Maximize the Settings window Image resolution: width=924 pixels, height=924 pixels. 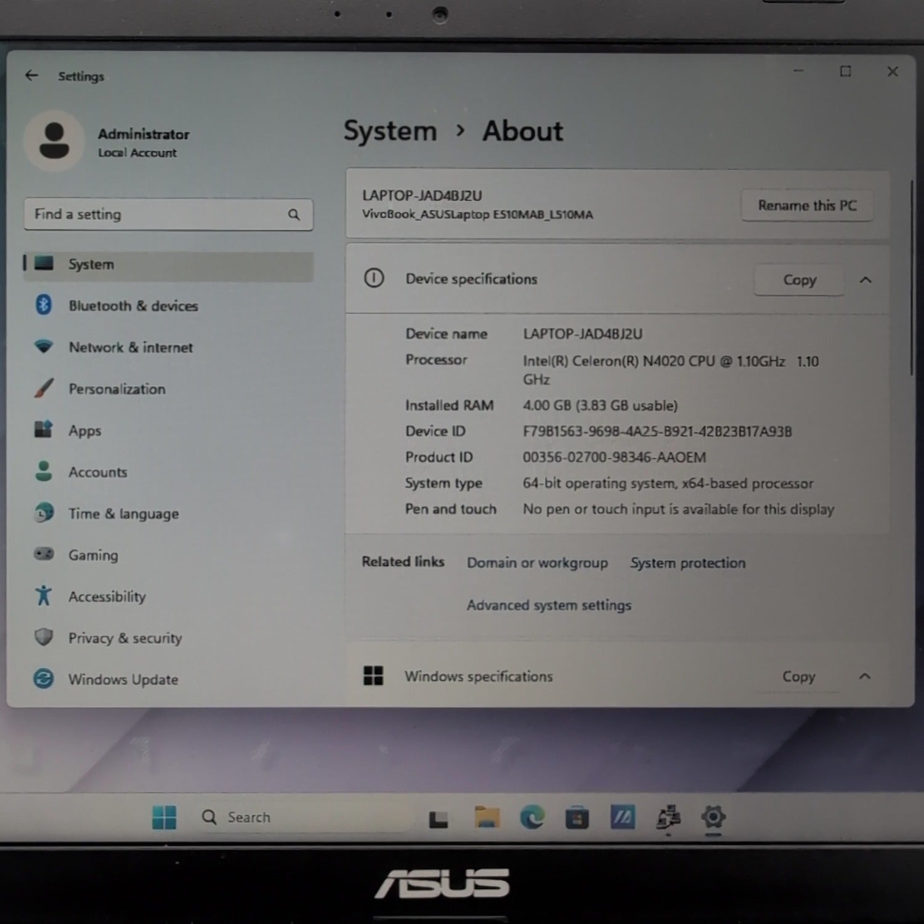[x=846, y=71]
